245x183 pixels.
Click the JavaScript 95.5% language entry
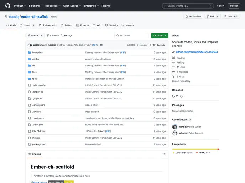point(183,153)
